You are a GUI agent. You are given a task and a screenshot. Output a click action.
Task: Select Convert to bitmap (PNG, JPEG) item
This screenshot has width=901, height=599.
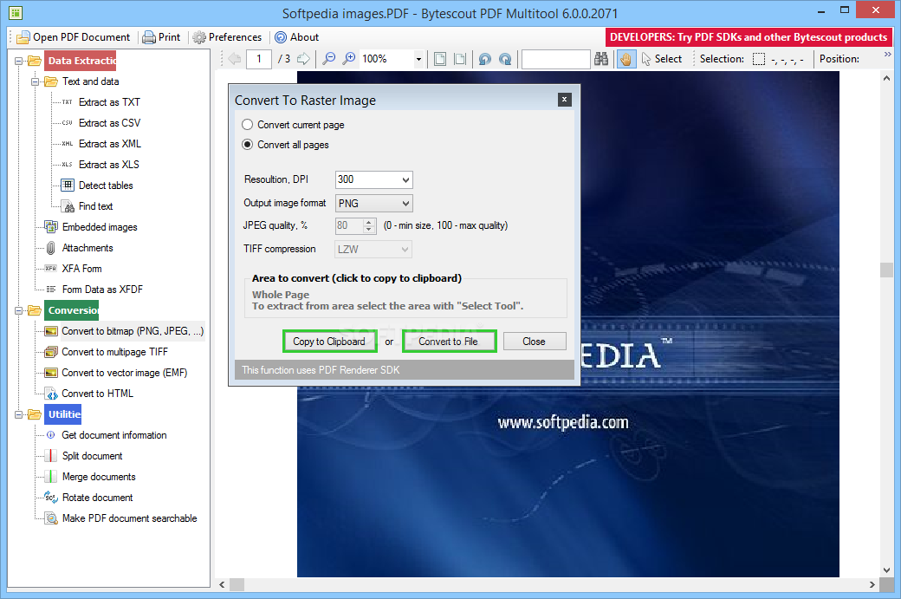[x=133, y=331]
